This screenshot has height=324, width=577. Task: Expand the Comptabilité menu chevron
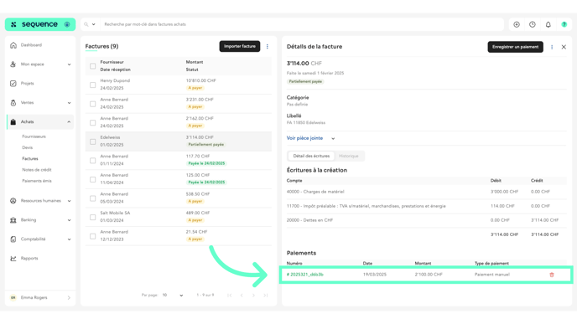(69, 239)
